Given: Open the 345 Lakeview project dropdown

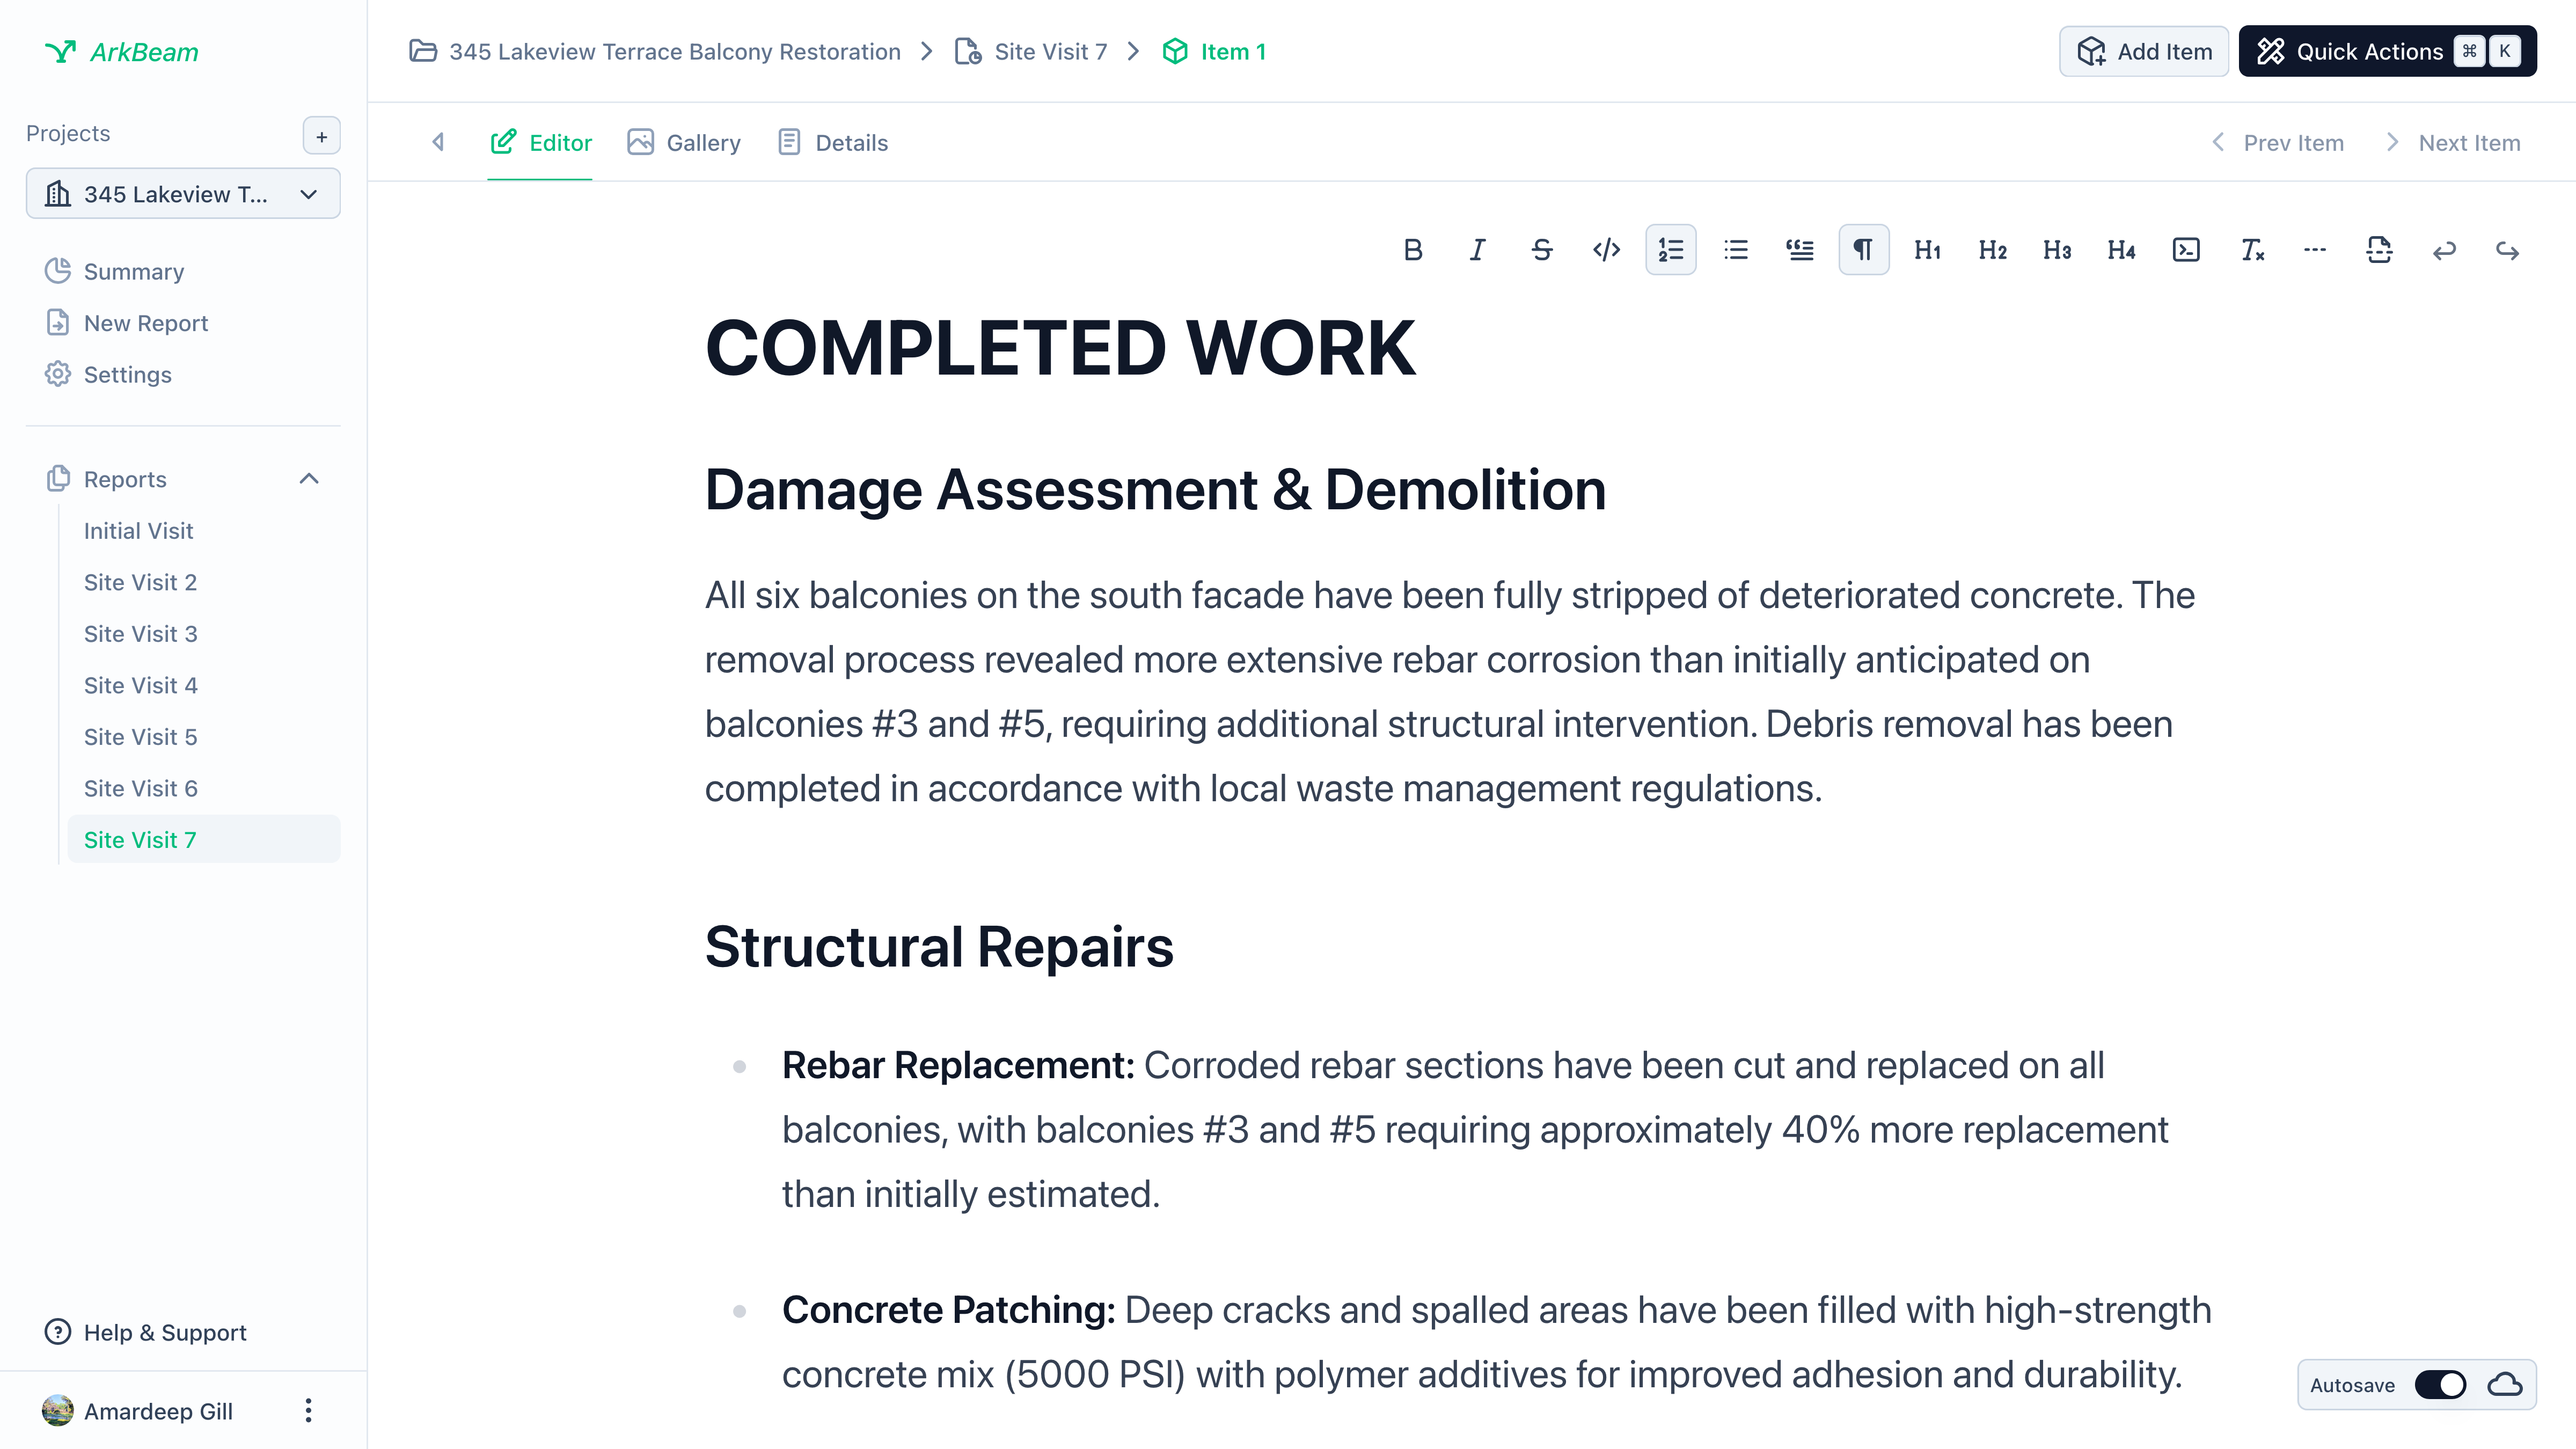Looking at the screenshot, I should [183, 194].
